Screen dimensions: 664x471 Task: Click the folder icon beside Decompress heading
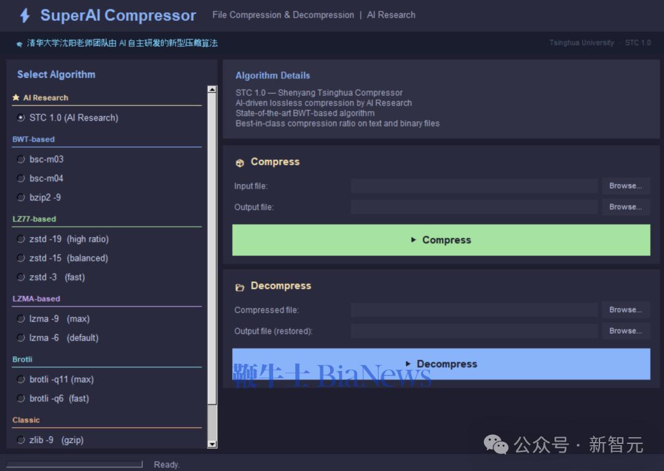[x=240, y=288]
